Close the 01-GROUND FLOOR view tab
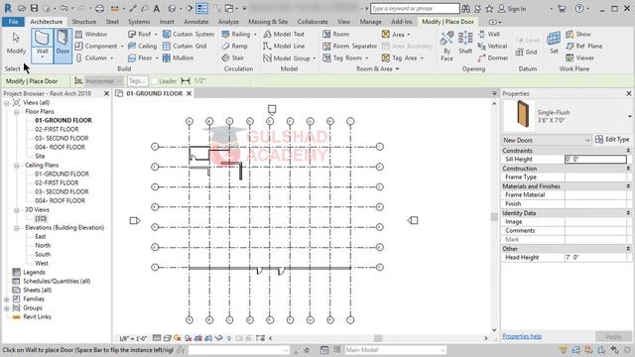The height and width of the screenshot is (357, 635). click(190, 93)
